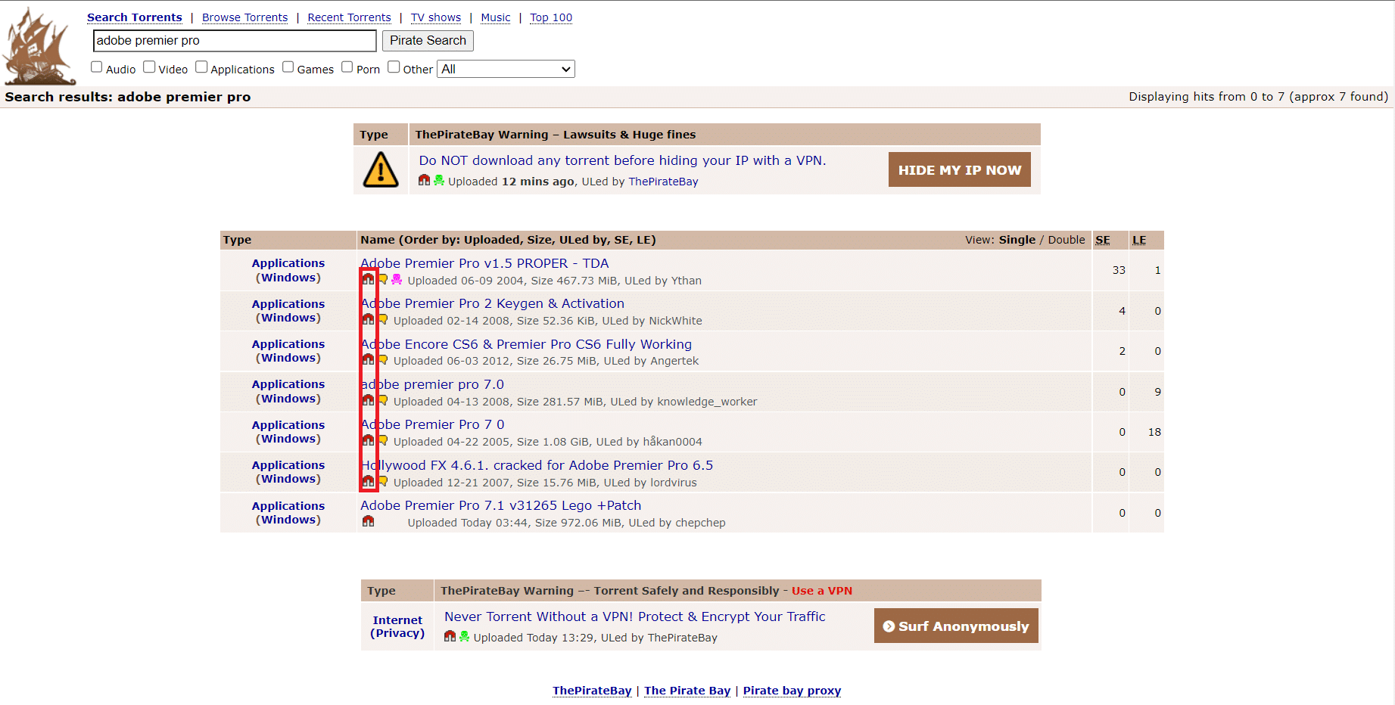The width and height of the screenshot is (1395, 705).
Task: Open Adobe Premier Pro 2 Keygen & Activation
Action: (492, 303)
